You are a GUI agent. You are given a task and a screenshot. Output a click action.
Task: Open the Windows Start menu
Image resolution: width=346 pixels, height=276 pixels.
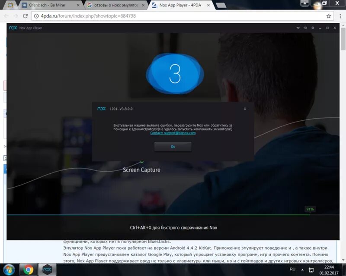pos(9,270)
